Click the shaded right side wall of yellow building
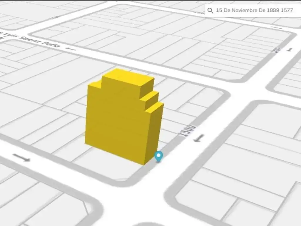The image size is (301, 226). [x=153, y=135]
